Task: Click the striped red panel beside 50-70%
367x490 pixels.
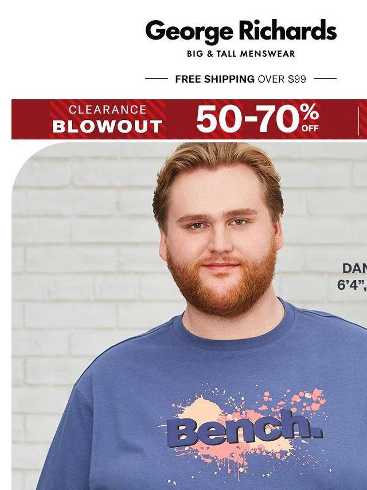Action: 362,119
